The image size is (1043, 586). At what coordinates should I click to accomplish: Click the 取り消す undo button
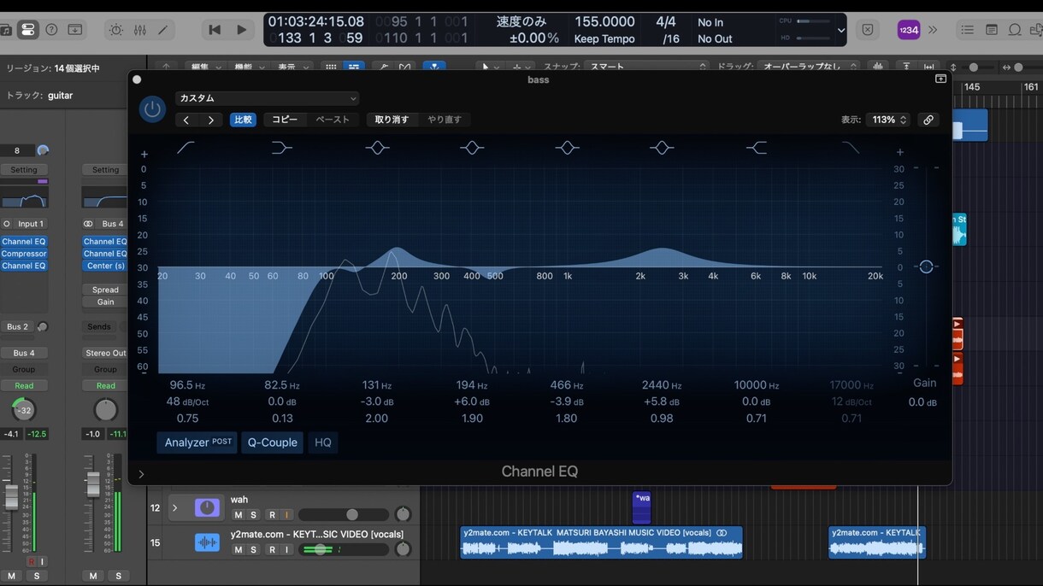click(x=392, y=120)
